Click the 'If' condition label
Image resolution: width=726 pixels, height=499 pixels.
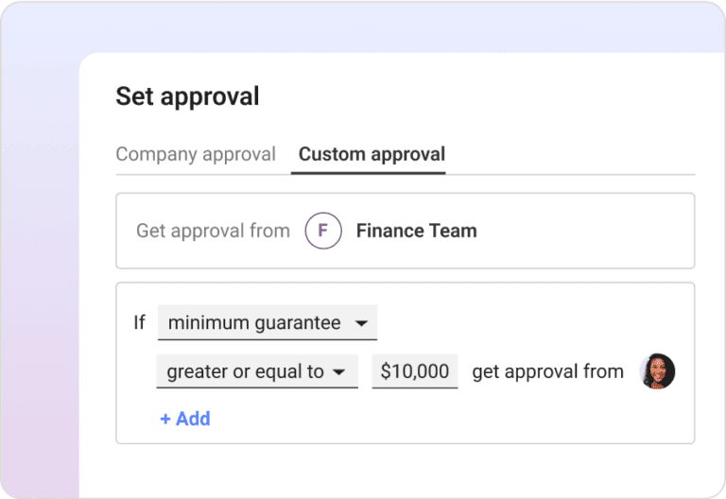pyautogui.click(x=139, y=322)
